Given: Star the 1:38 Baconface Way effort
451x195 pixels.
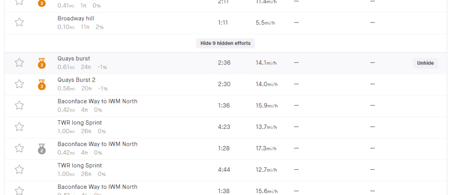Looking at the screenshot, I should pos(19,190).
